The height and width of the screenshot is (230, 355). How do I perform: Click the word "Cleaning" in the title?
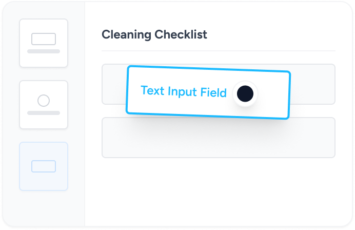coord(126,35)
